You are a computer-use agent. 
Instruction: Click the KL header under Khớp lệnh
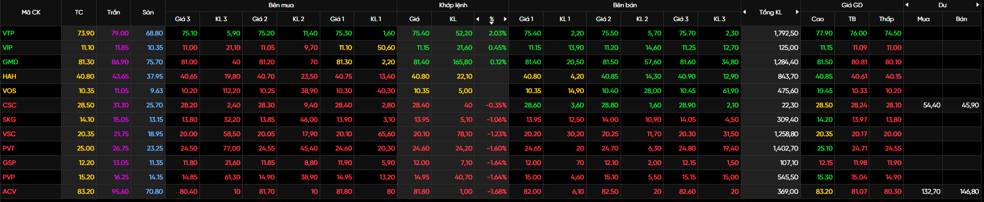[453, 19]
